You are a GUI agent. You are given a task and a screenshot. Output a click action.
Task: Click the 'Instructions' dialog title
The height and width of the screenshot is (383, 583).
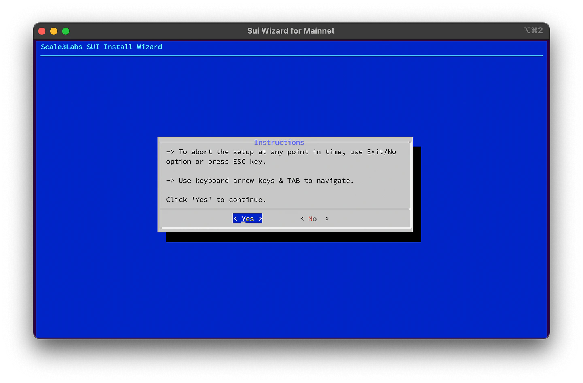279,142
